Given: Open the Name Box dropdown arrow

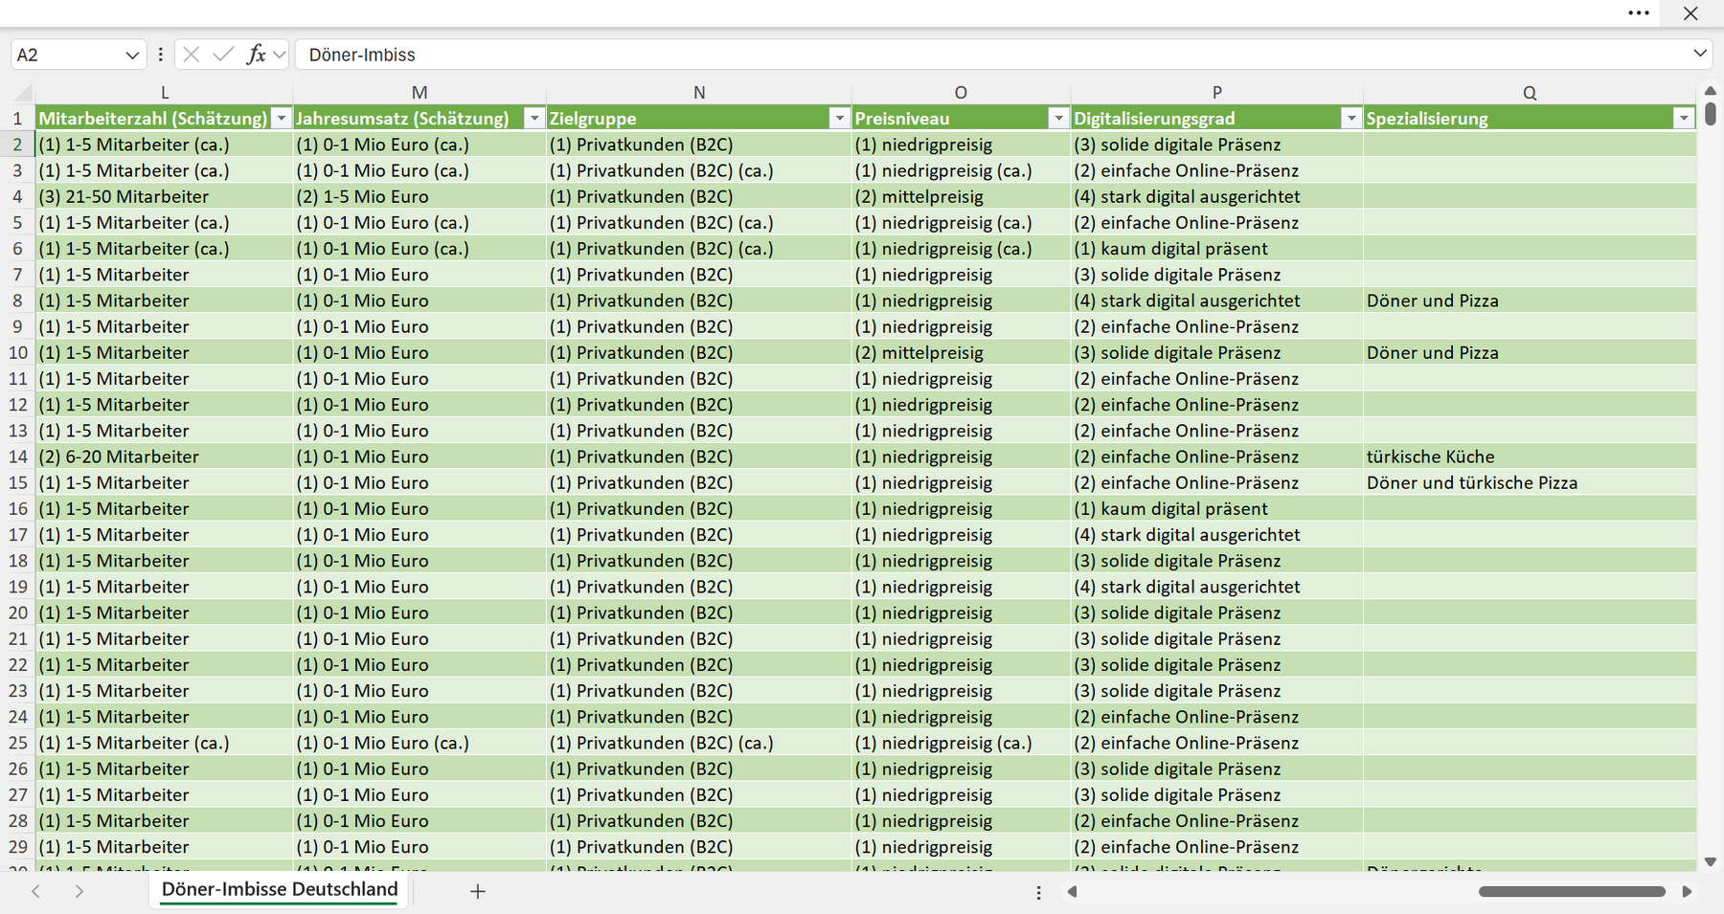Looking at the screenshot, I should [132, 56].
